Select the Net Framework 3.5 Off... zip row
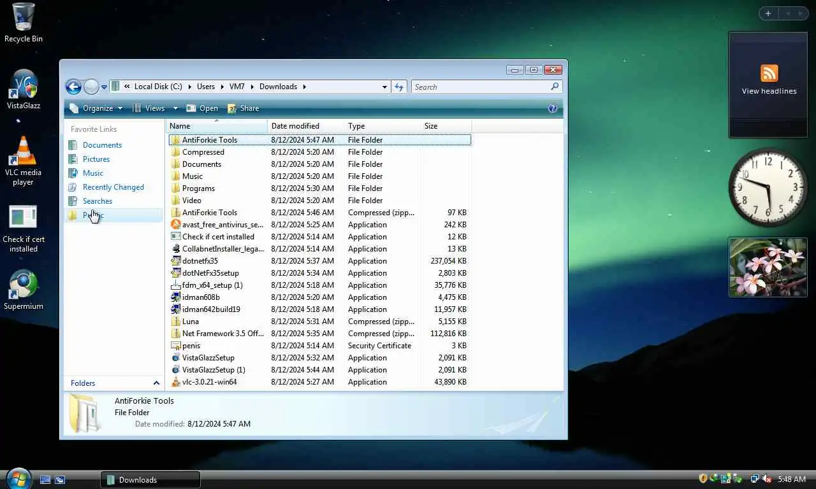 coord(320,334)
